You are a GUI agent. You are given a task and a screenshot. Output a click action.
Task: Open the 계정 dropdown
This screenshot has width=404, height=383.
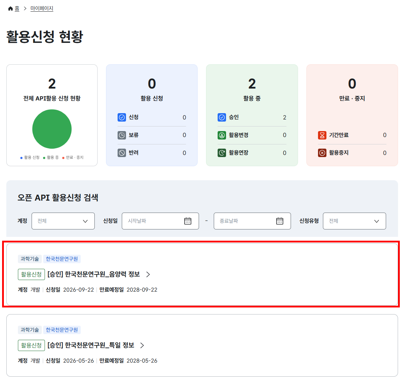coord(63,221)
